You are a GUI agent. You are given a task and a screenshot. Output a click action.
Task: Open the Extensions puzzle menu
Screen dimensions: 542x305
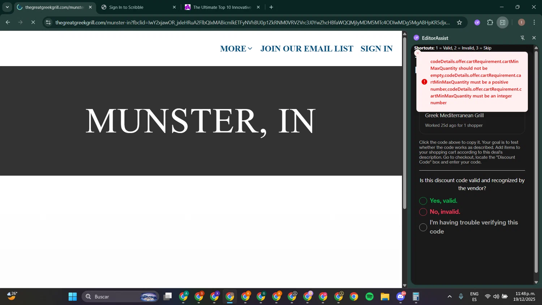pos(490,22)
